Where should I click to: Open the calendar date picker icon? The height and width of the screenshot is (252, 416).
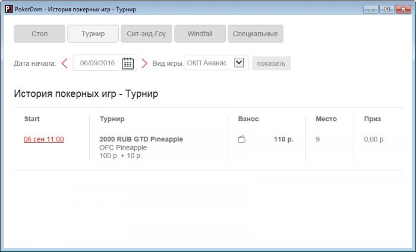[x=128, y=63]
